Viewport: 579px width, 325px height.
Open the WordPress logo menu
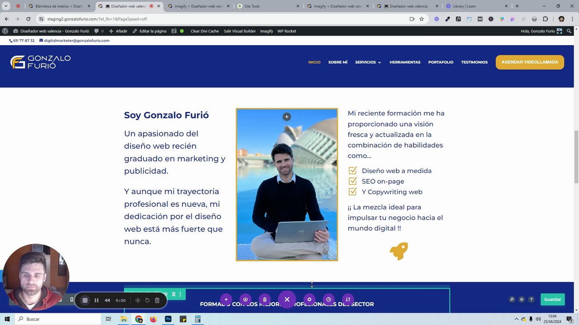coord(5,31)
